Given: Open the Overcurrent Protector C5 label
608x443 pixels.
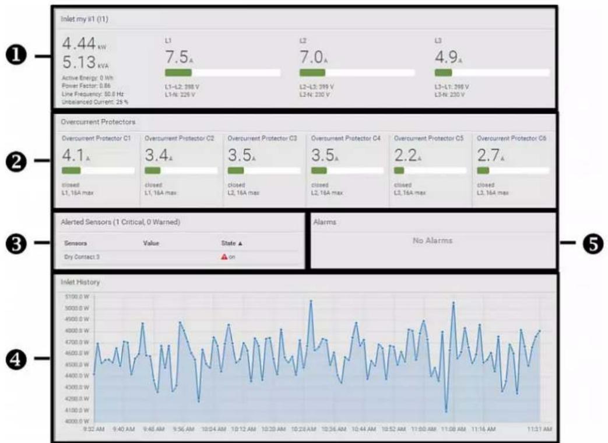Looking at the screenshot, I should (429, 138).
